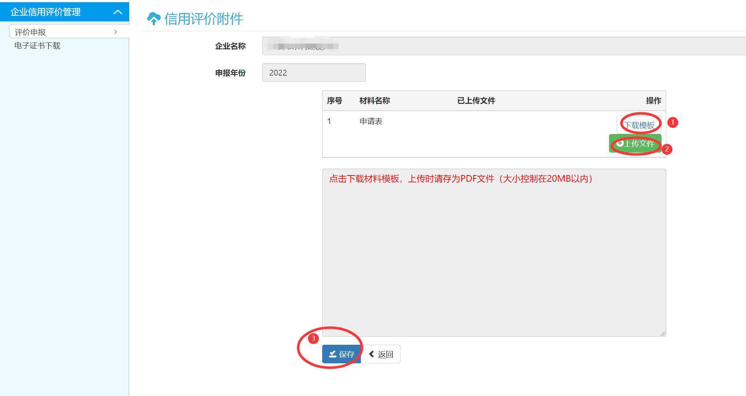Click the 申报年份 field showing 2022
Viewport: 746px width, 396px height.
(x=313, y=73)
